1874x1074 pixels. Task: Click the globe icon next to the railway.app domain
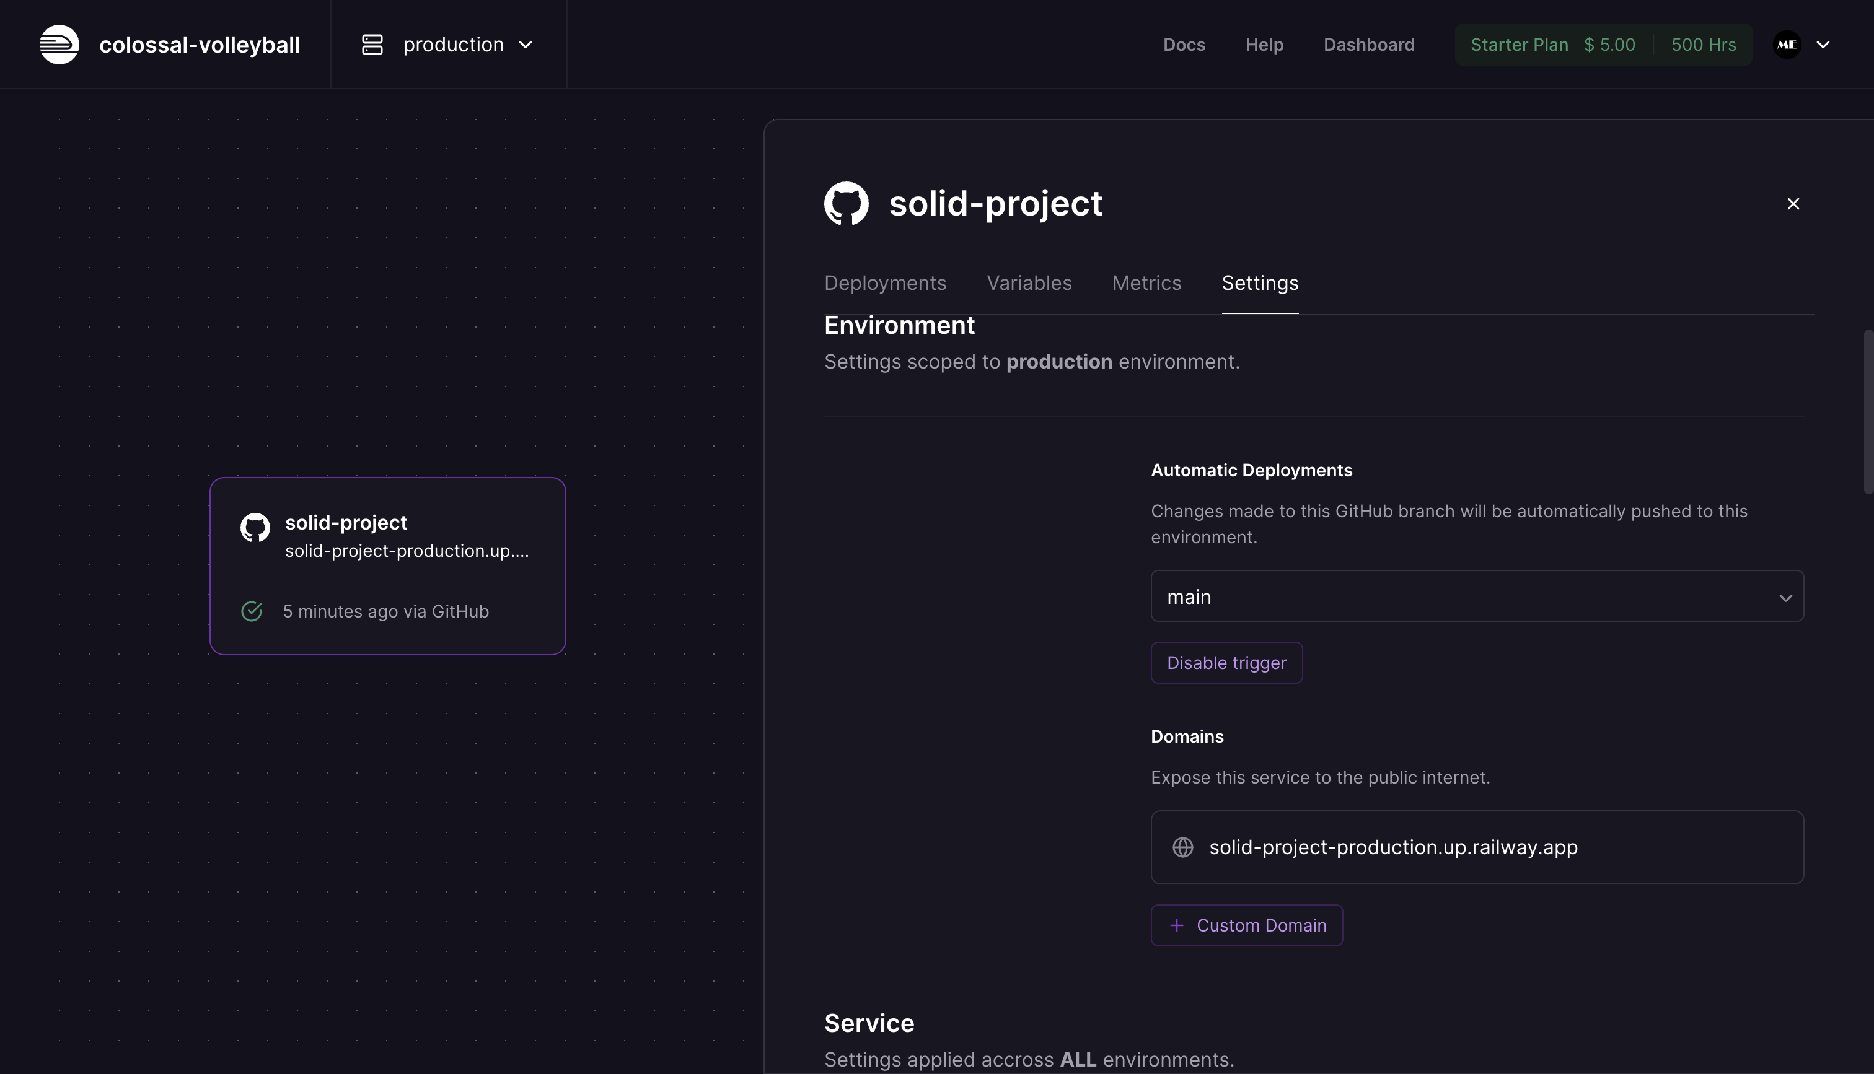coord(1182,847)
